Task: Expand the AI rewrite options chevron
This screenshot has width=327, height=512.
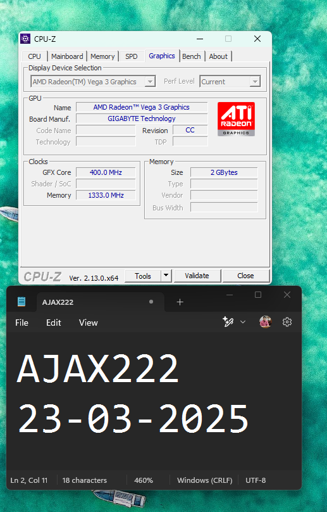Action: click(x=242, y=322)
